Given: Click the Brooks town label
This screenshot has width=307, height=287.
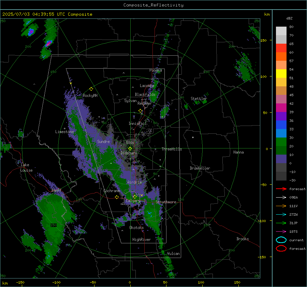Looking at the screenshot, I should click(x=243, y=239).
